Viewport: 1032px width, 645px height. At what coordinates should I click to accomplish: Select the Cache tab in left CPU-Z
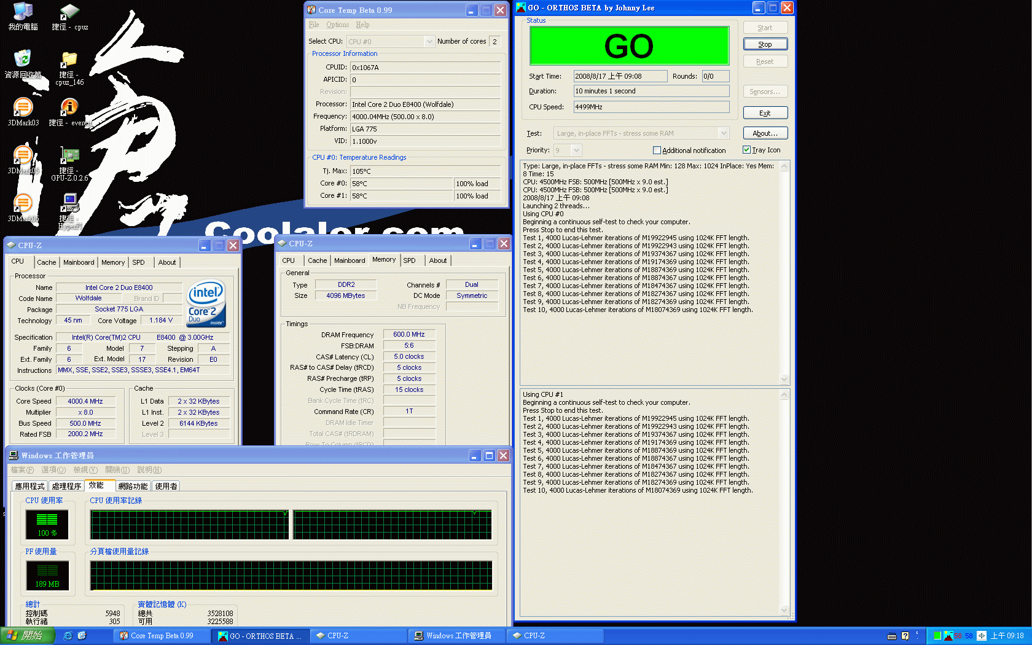47,262
